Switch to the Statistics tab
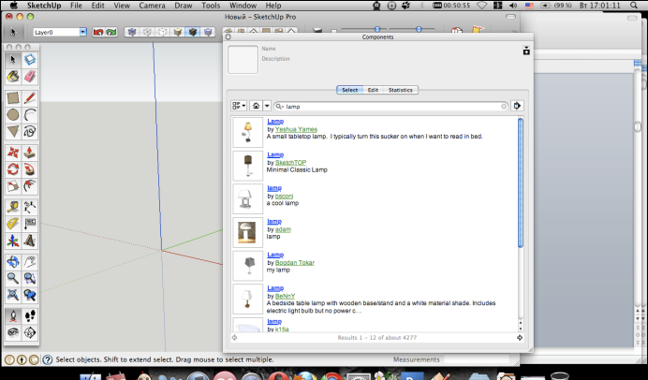 pyautogui.click(x=400, y=90)
